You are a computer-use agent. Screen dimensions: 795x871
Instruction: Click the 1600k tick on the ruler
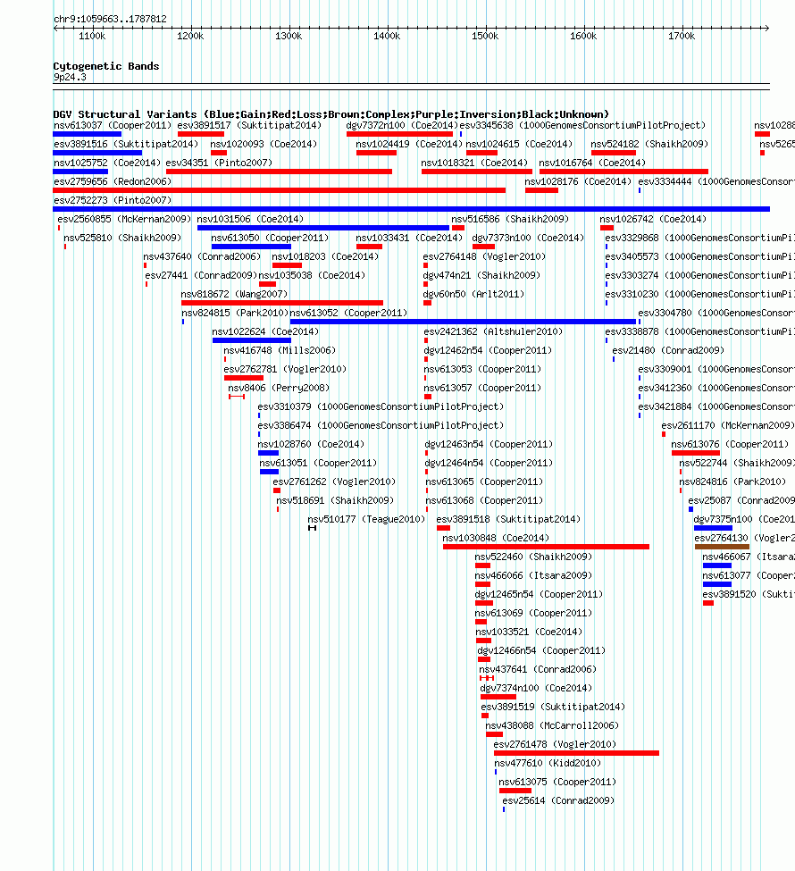pyautogui.click(x=583, y=36)
